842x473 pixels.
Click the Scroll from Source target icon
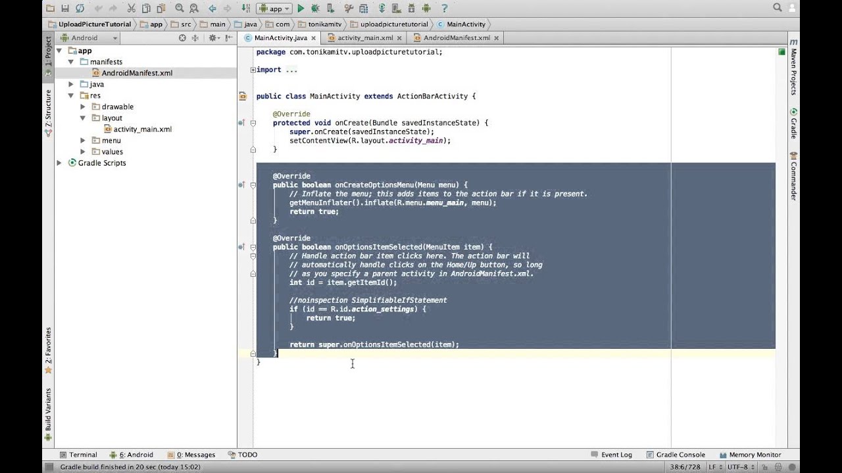pyautogui.click(x=182, y=38)
